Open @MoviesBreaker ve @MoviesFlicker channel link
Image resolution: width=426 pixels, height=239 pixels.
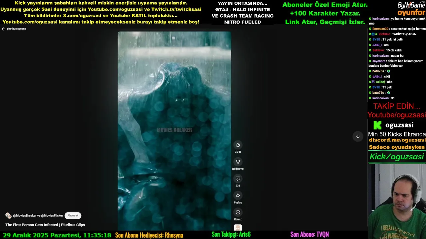click(x=38, y=216)
